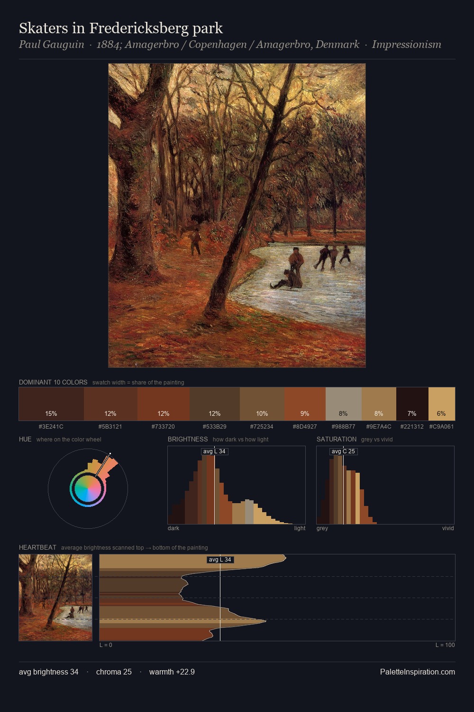Select the #5B3121 color swatch
474x712 pixels.
click(110, 404)
